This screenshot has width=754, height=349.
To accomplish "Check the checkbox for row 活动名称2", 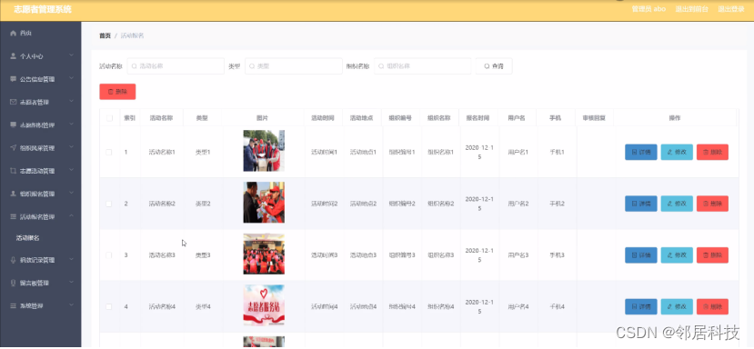I will point(108,204).
